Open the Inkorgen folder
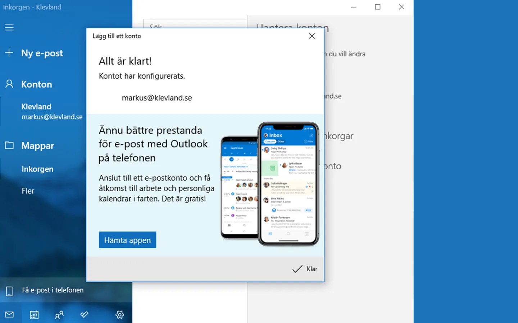This screenshot has height=323, width=518. click(37, 169)
